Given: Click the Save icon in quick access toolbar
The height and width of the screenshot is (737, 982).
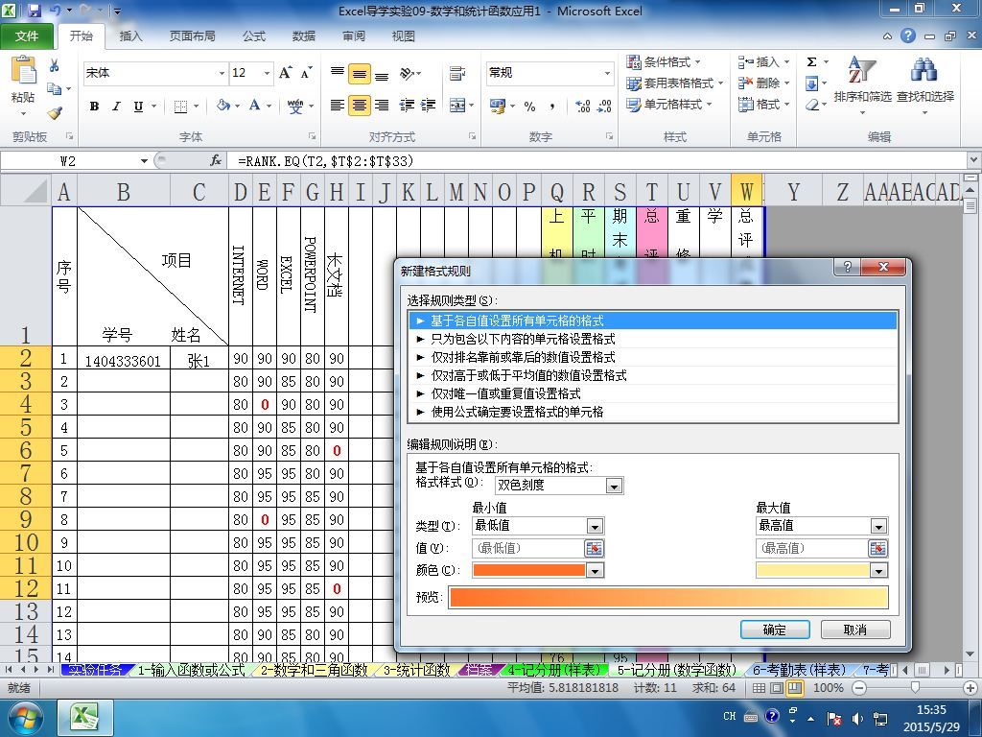Looking at the screenshot, I should pyautogui.click(x=34, y=11).
